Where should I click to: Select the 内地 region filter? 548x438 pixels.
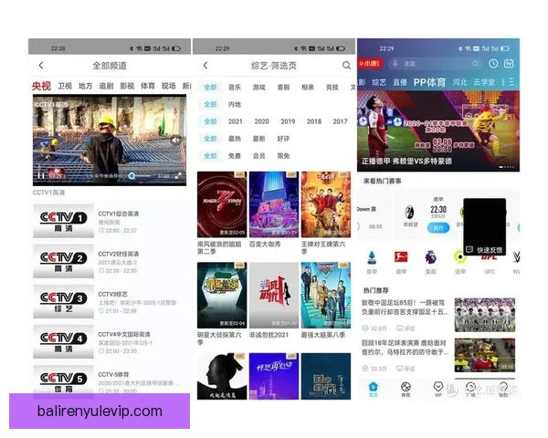(x=235, y=104)
